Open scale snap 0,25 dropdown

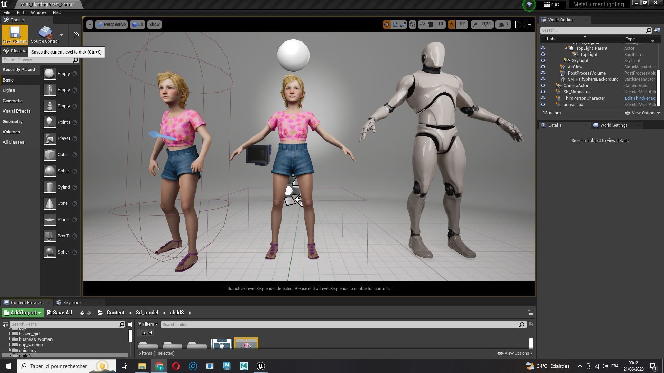click(x=486, y=24)
